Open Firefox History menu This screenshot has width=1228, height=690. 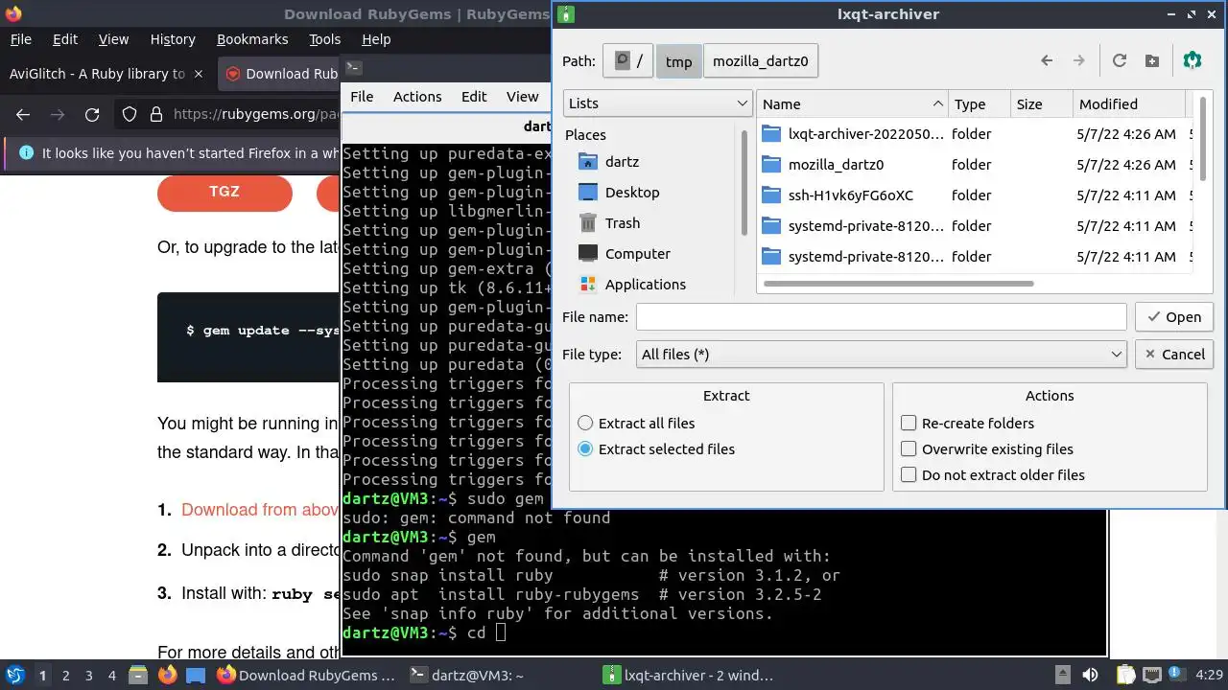[173, 39]
